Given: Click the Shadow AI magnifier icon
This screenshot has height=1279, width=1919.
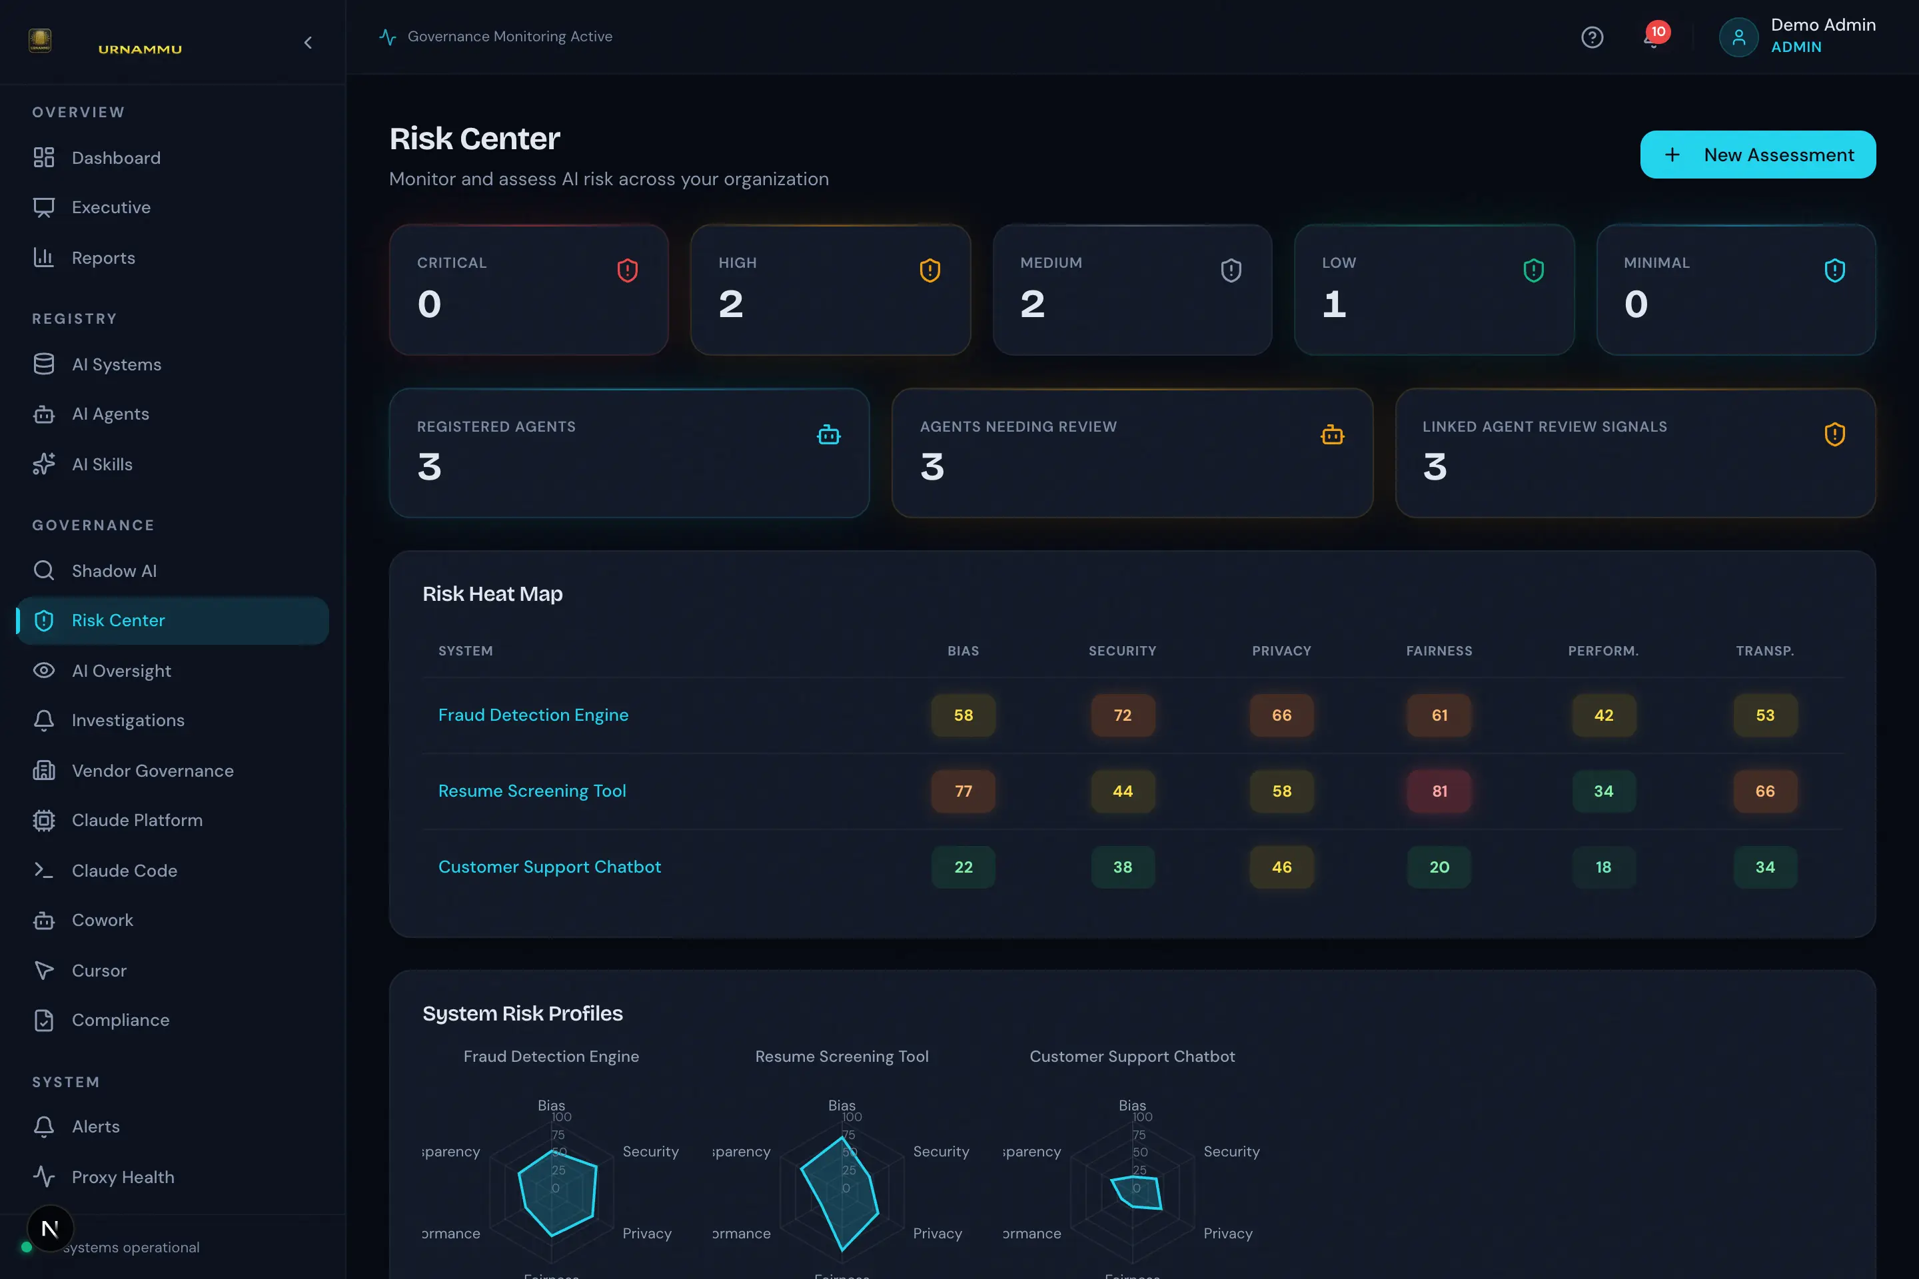Looking at the screenshot, I should (44, 571).
